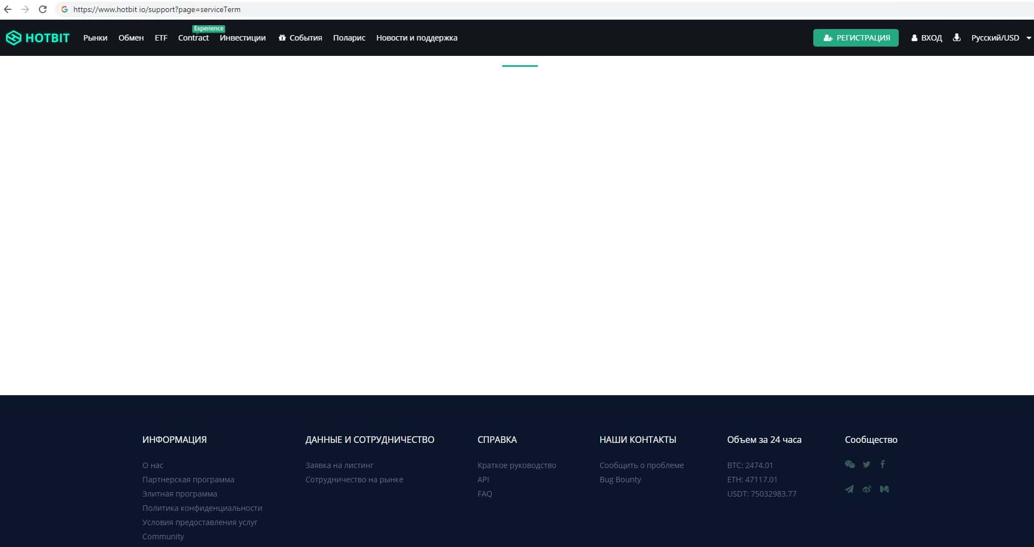
Task: Open the Telegram community icon
Action: pyautogui.click(x=849, y=489)
